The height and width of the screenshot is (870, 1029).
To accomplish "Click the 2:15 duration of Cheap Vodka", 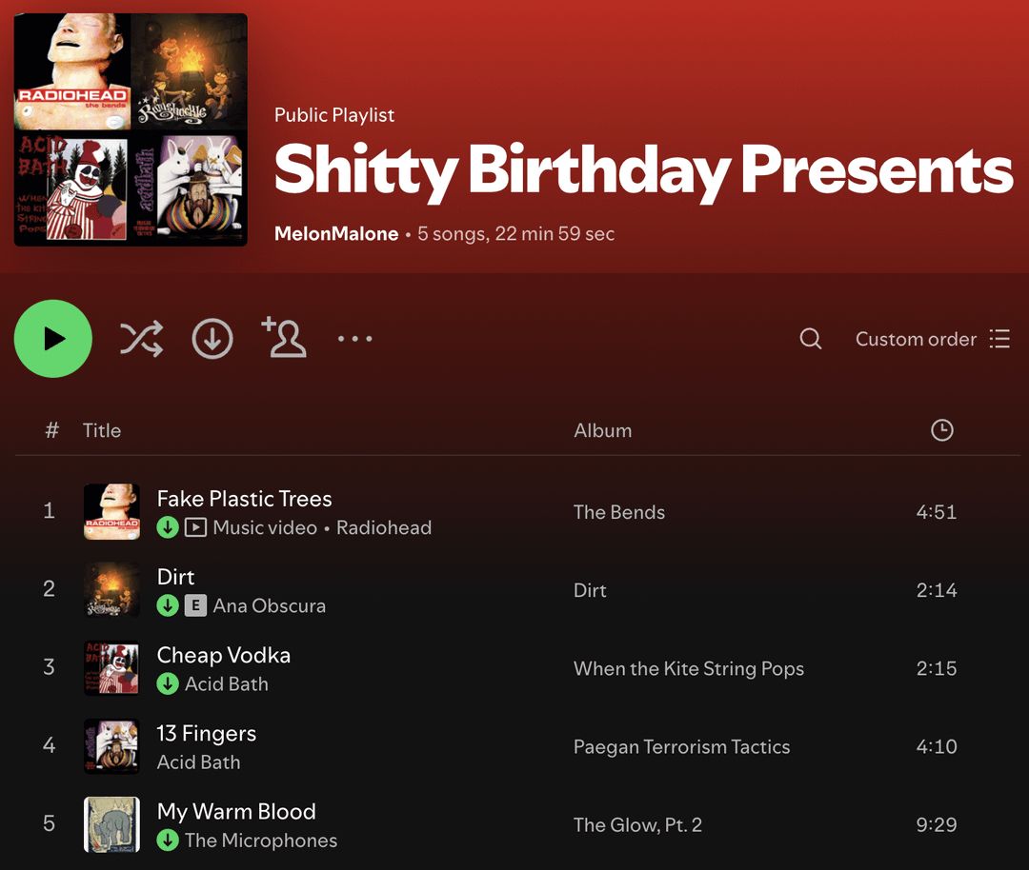I will [x=937, y=668].
